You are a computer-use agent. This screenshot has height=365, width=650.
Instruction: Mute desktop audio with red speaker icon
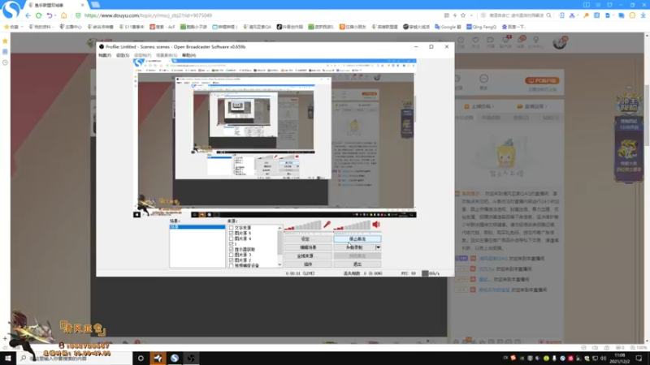[x=376, y=225]
